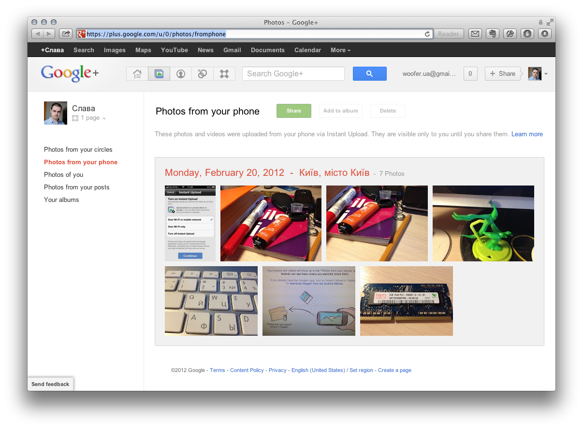Follow the "Learn more" link
Viewport: 583px width, 429px height.
coord(527,134)
